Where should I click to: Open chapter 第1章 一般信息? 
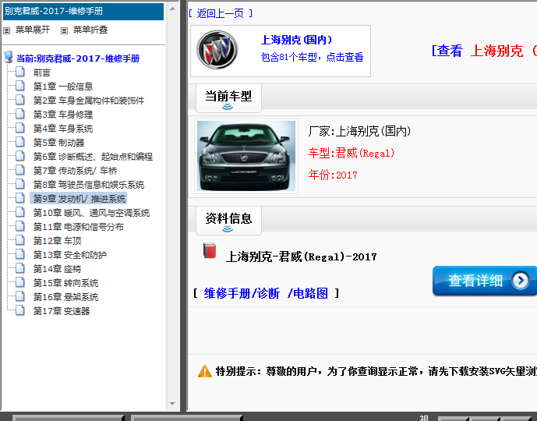(x=63, y=87)
